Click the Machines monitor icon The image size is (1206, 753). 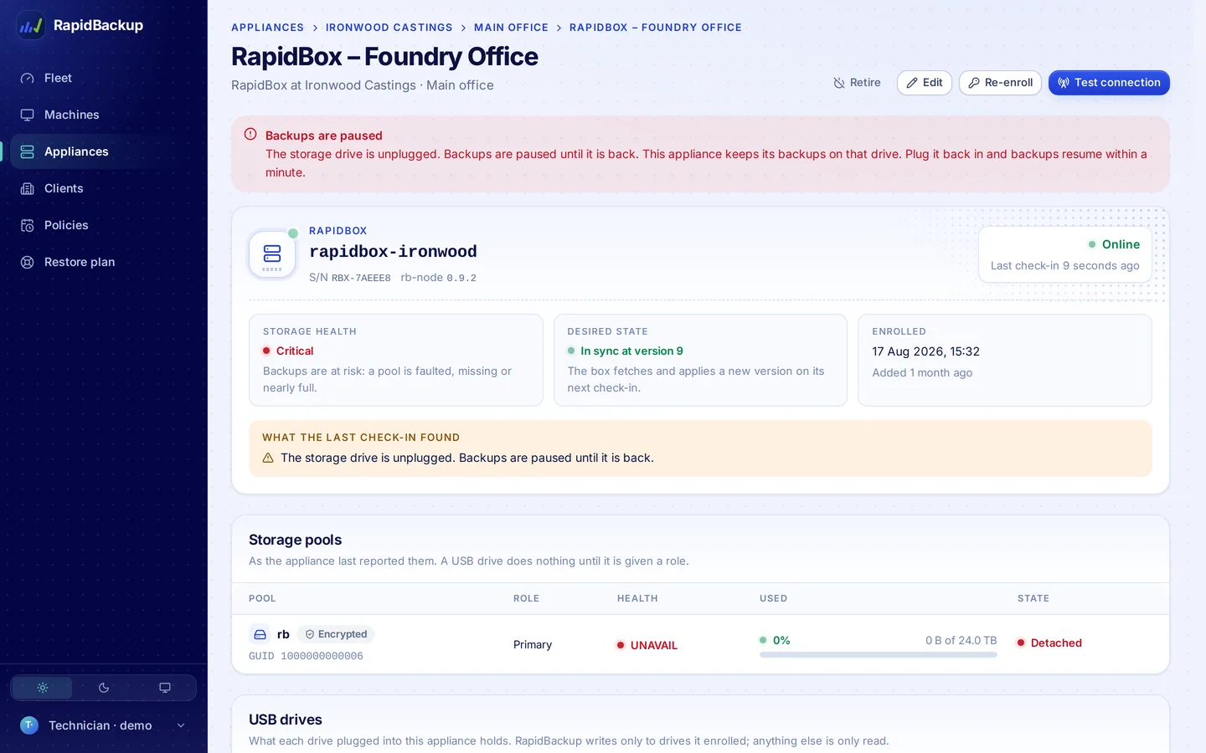28,115
